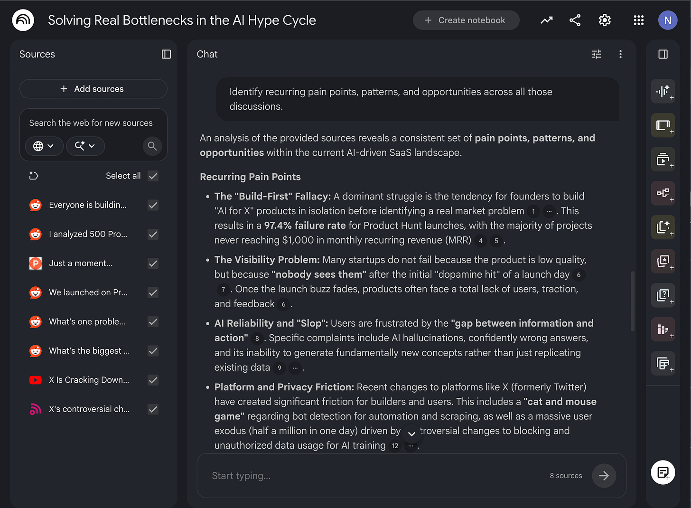Collapse the Sources panel with its header icon
The width and height of the screenshot is (691, 508).
tap(166, 54)
